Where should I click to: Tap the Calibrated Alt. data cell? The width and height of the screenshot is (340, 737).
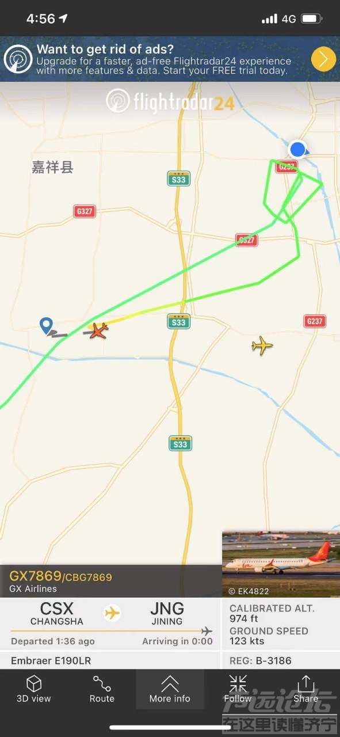tap(281, 613)
